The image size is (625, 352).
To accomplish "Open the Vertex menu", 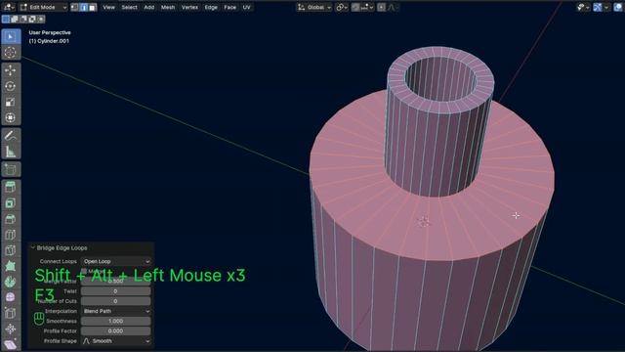I will 189,7.
